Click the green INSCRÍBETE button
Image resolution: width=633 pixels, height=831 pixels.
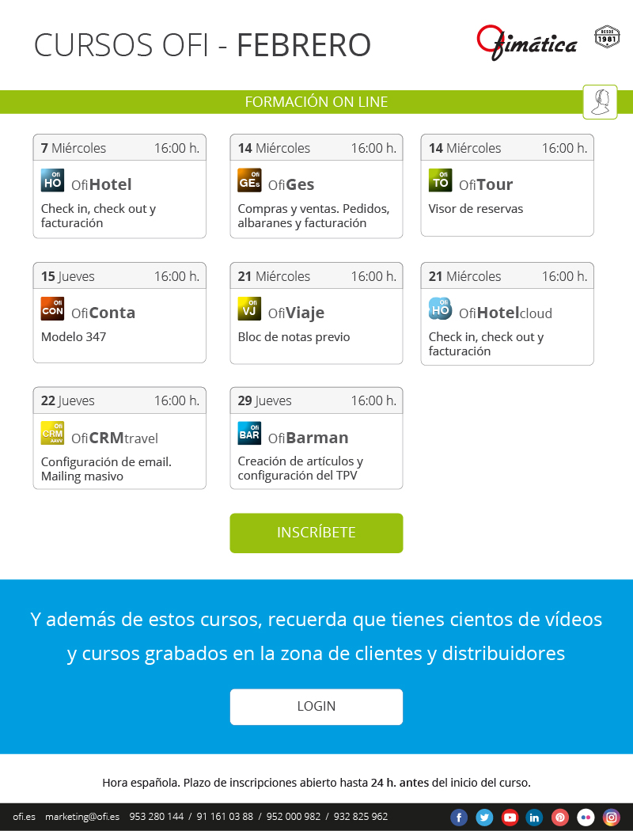click(316, 533)
